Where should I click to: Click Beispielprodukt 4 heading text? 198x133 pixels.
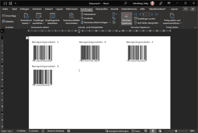pyautogui.click(x=45, y=66)
